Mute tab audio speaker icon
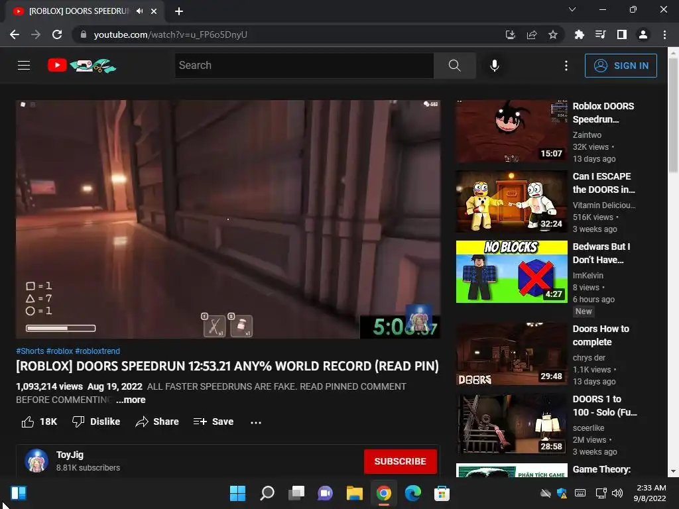 139,11
